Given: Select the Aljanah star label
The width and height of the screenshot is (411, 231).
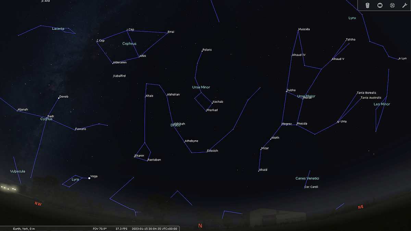Looking at the screenshot, I should point(23,110).
